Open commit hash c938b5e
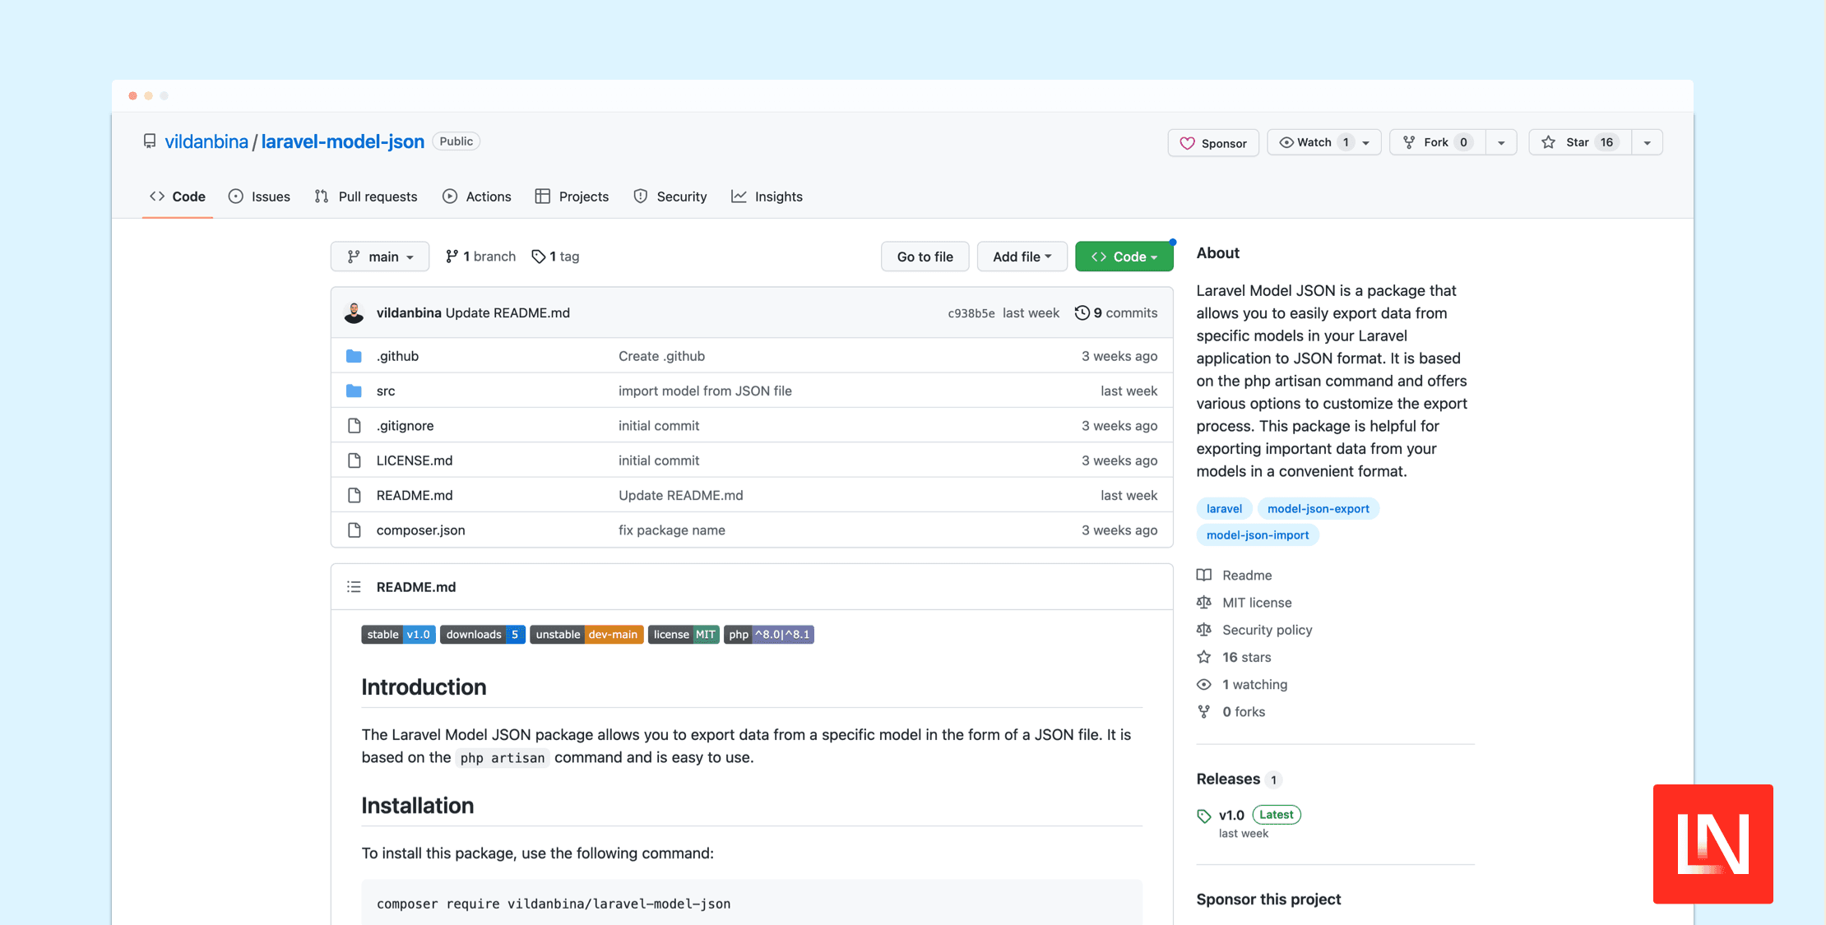1826x925 pixels. [x=971, y=313]
